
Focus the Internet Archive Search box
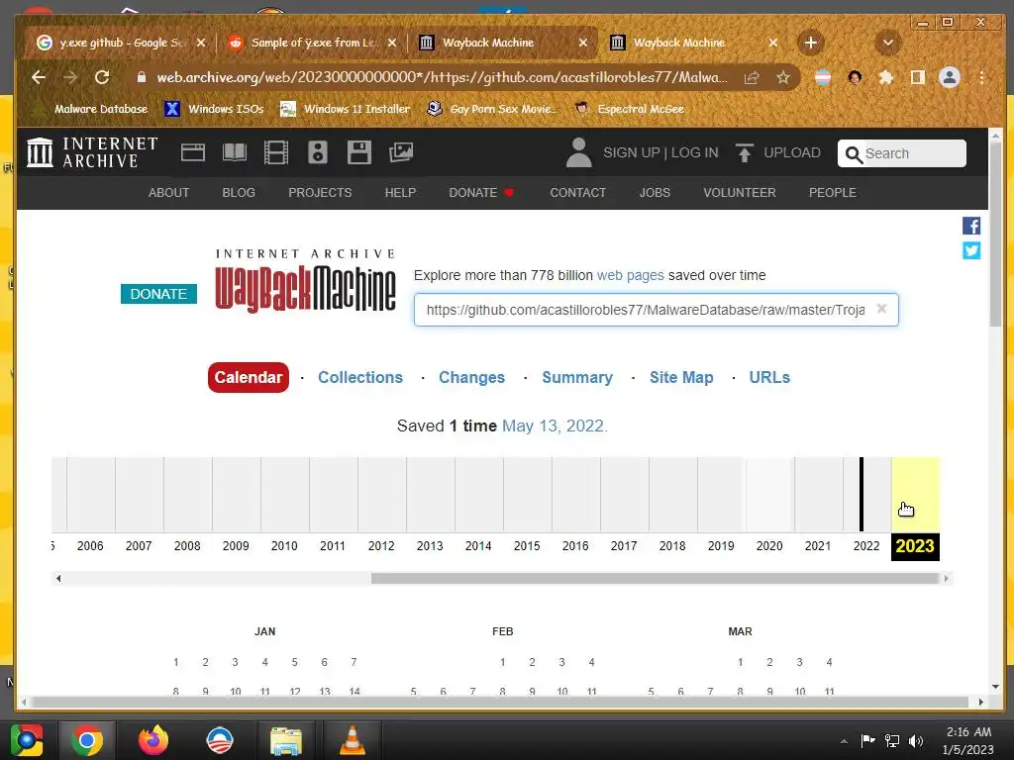click(x=902, y=153)
